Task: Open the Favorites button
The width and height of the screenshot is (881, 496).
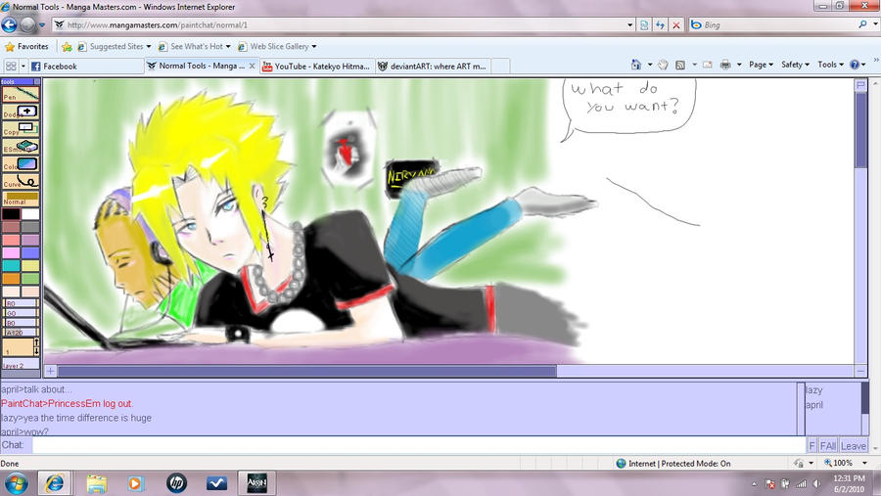Action: pyautogui.click(x=26, y=47)
